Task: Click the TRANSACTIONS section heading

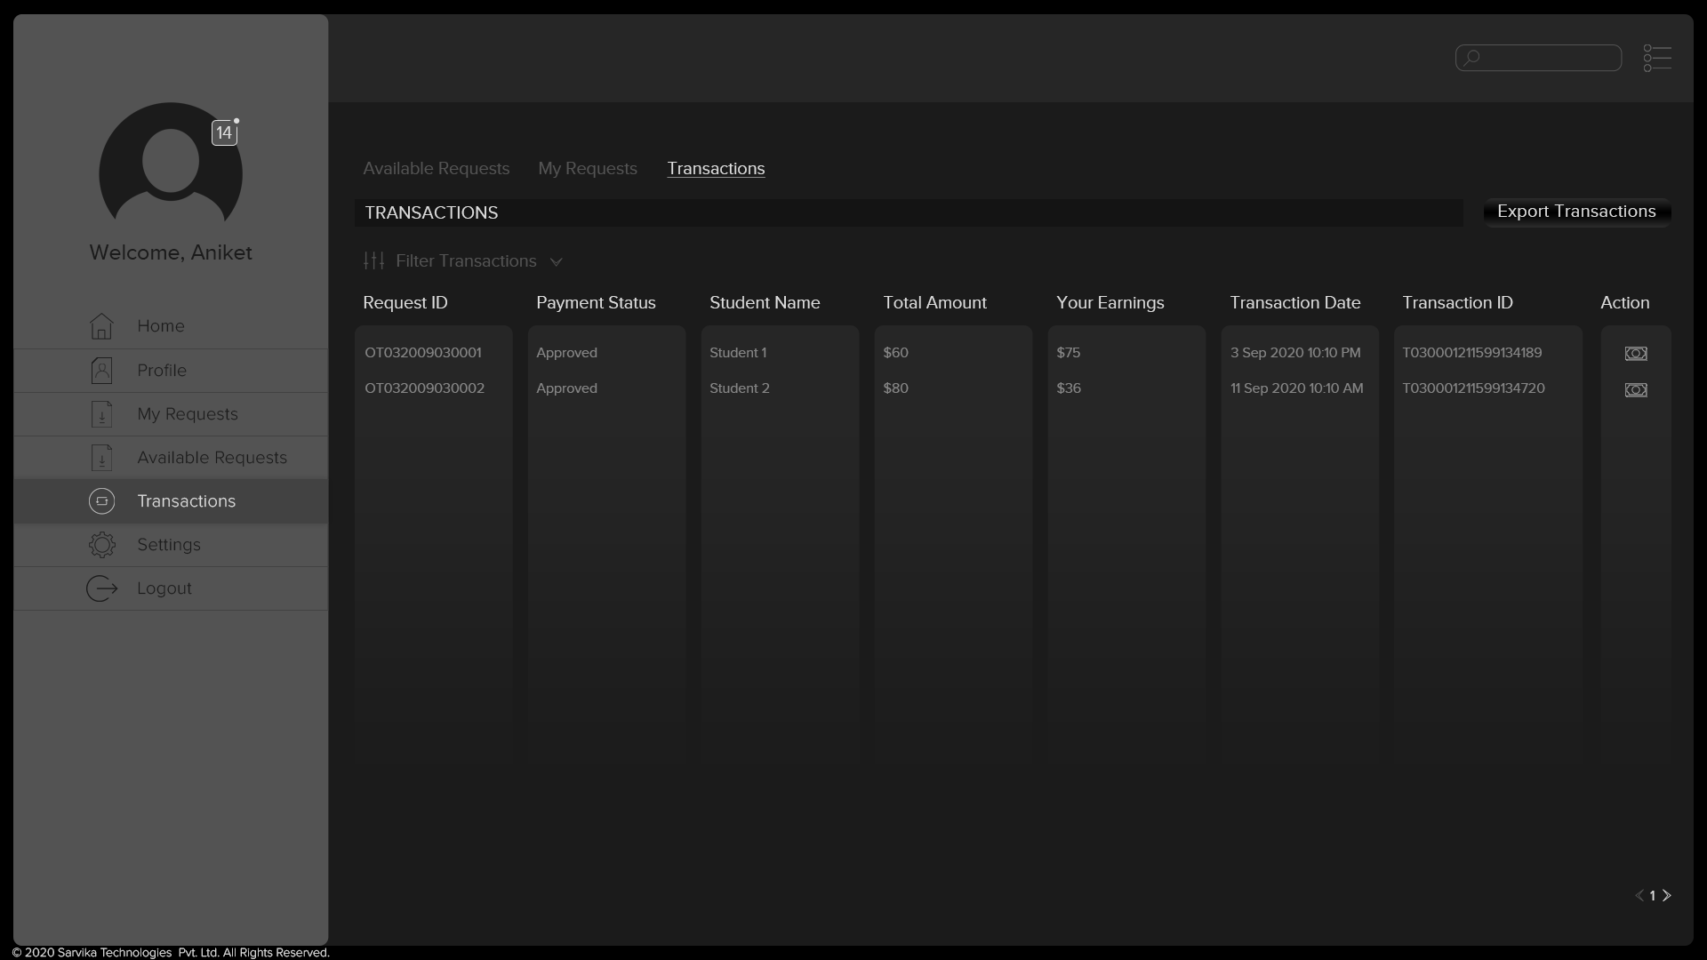Action: (x=431, y=212)
